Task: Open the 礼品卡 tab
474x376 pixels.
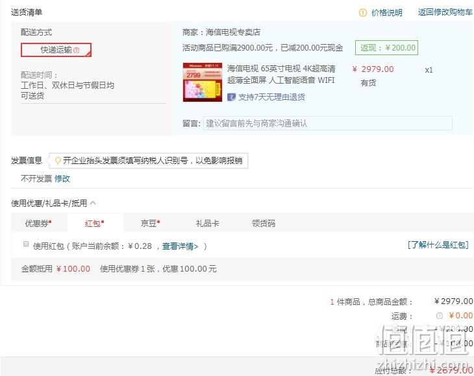Action: (x=207, y=223)
